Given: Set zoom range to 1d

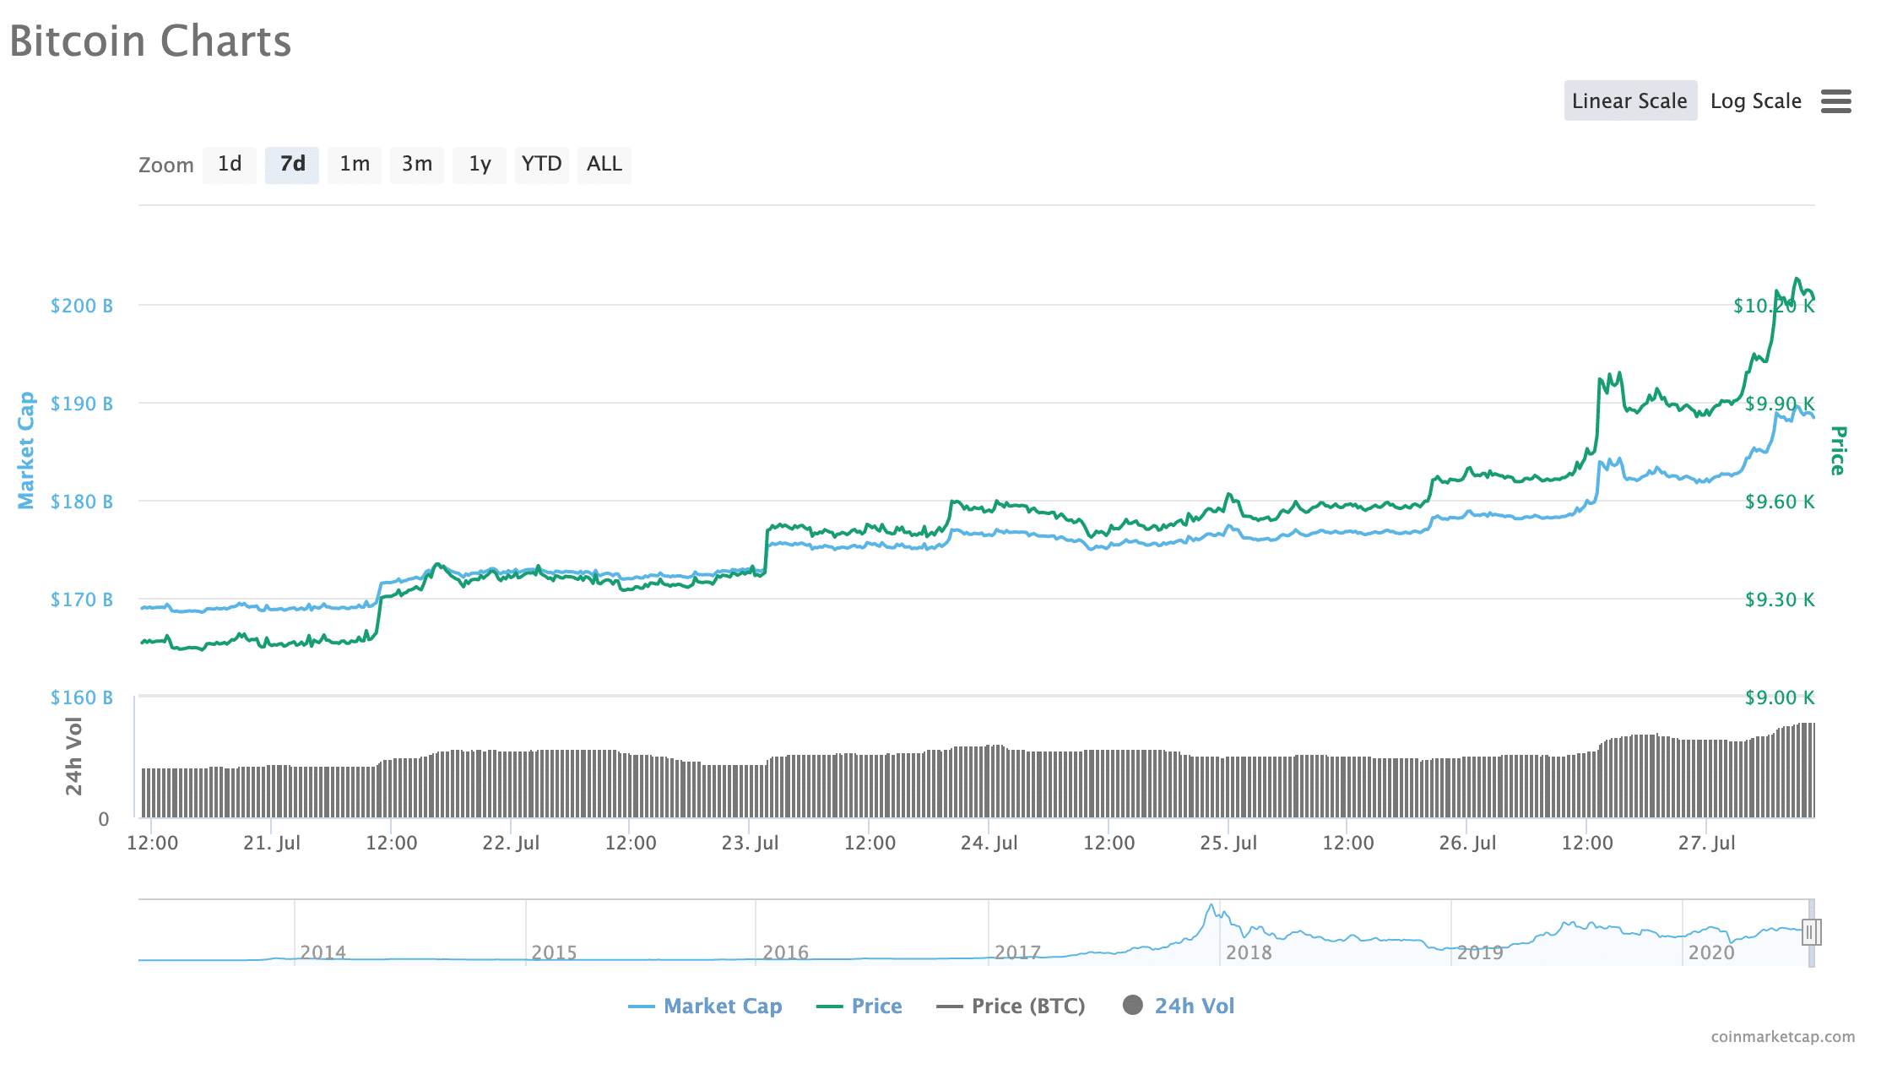Looking at the screenshot, I should pyautogui.click(x=230, y=164).
